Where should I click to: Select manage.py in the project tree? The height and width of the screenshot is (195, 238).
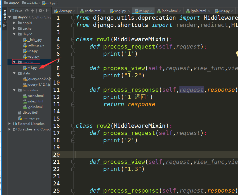[29, 118]
